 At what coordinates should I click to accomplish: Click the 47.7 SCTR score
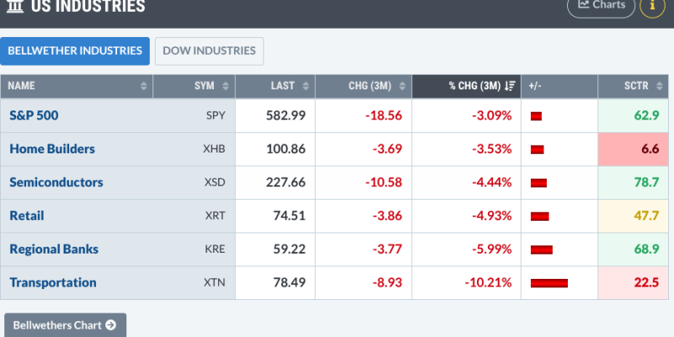646,216
